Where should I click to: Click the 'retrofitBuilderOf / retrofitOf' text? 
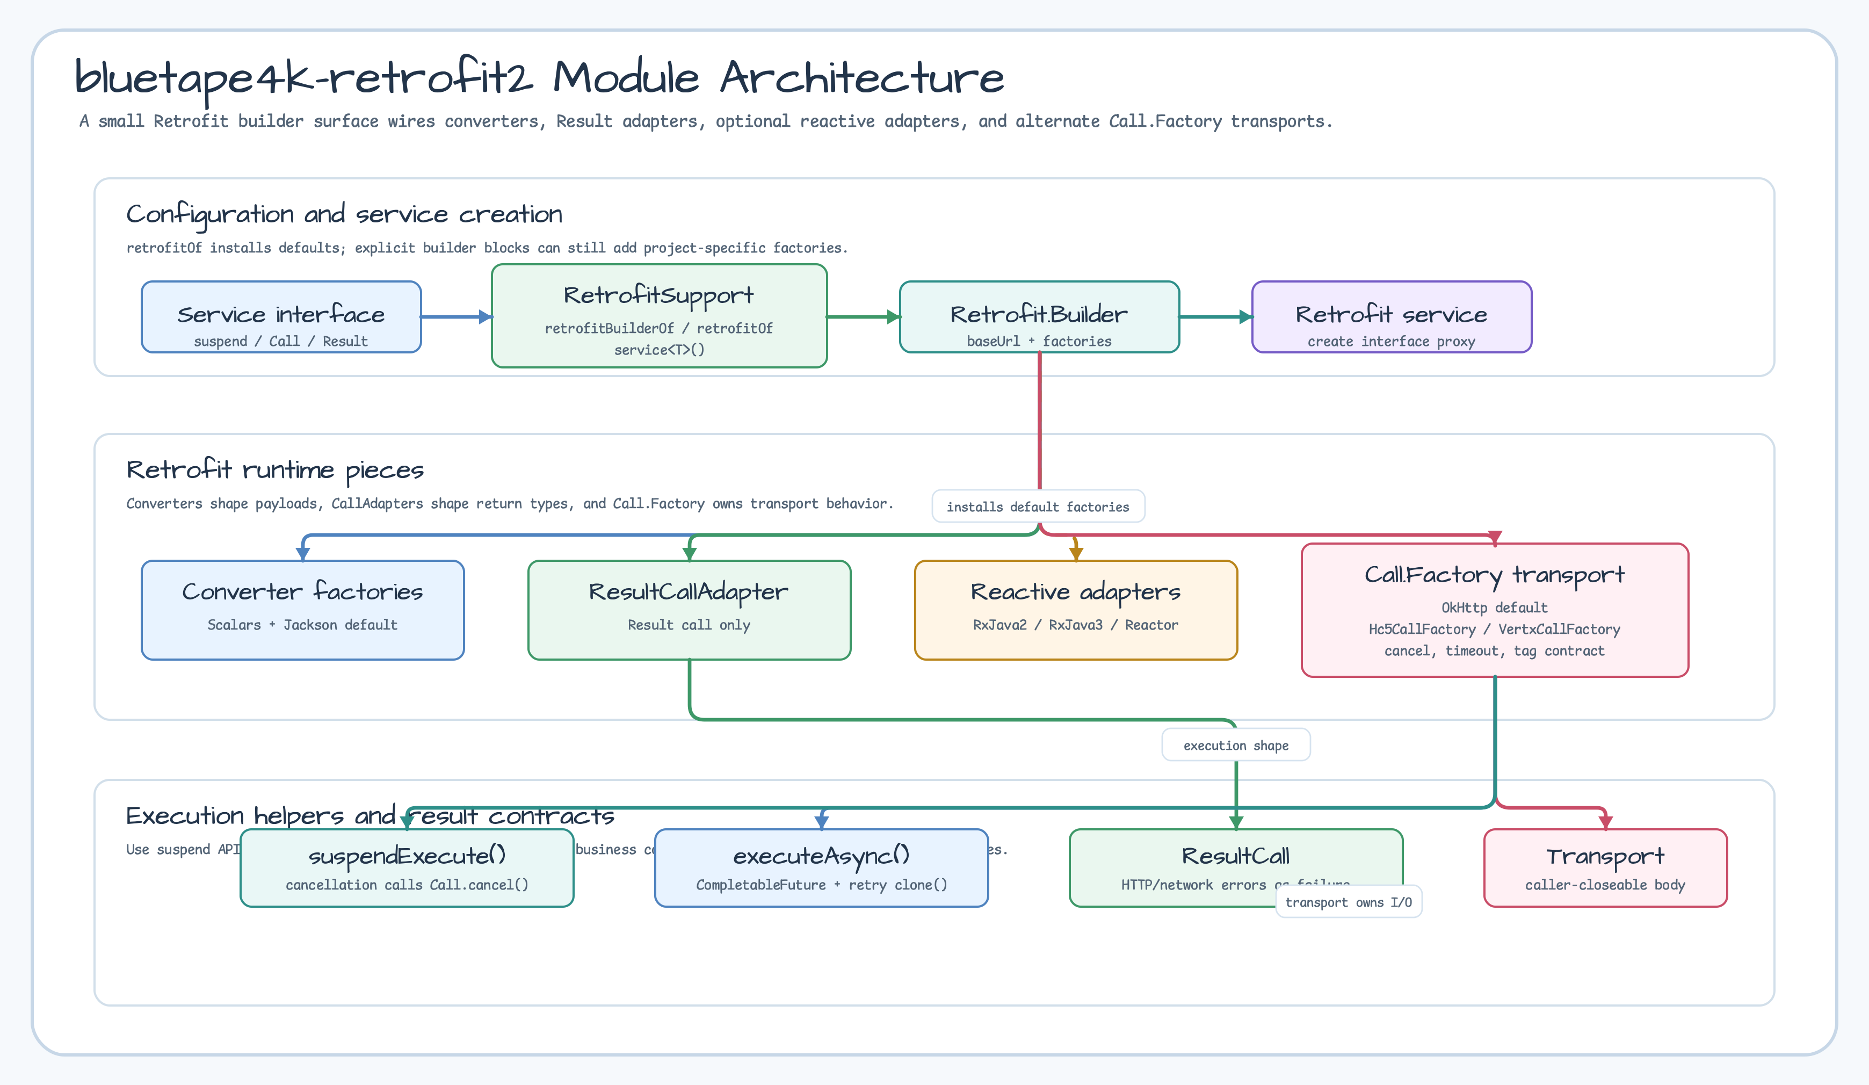(658, 328)
